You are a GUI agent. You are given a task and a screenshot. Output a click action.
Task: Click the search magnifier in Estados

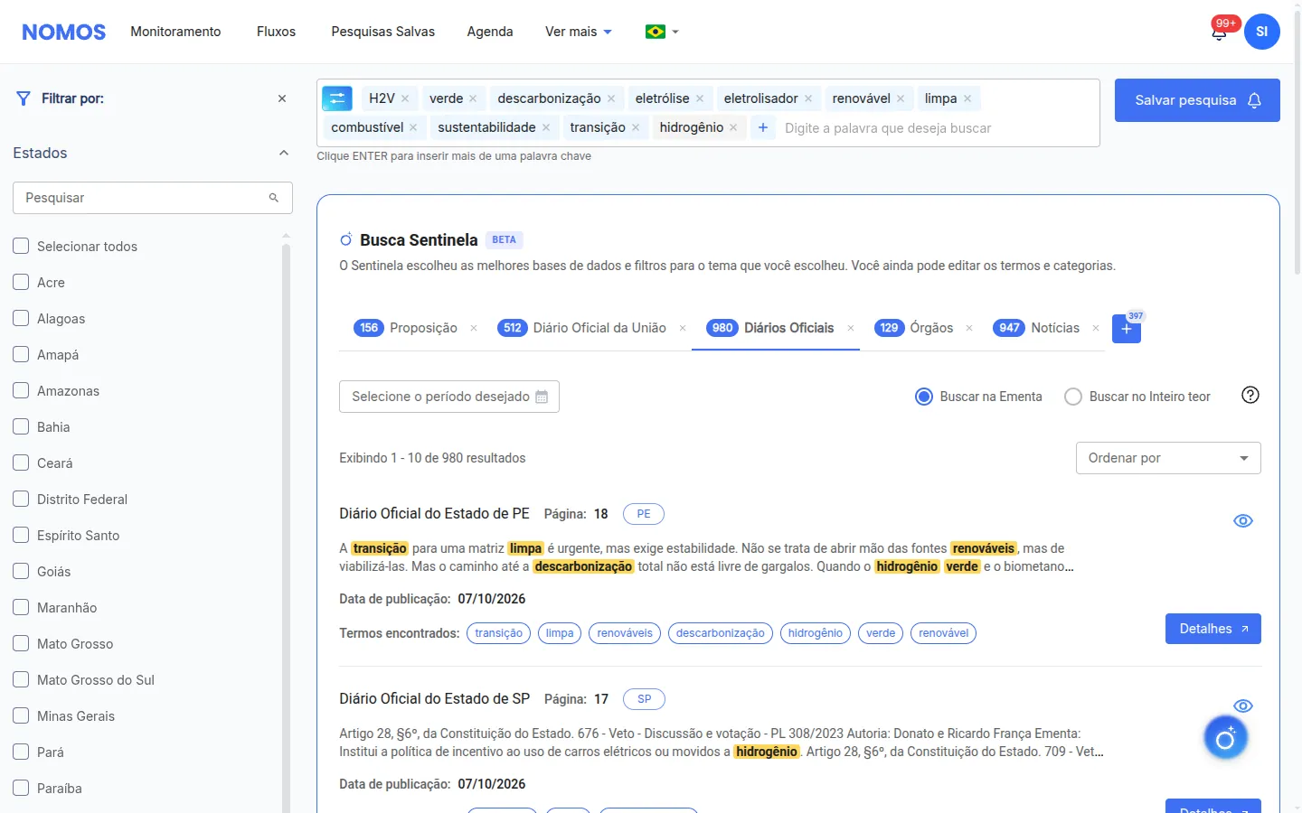274,198
